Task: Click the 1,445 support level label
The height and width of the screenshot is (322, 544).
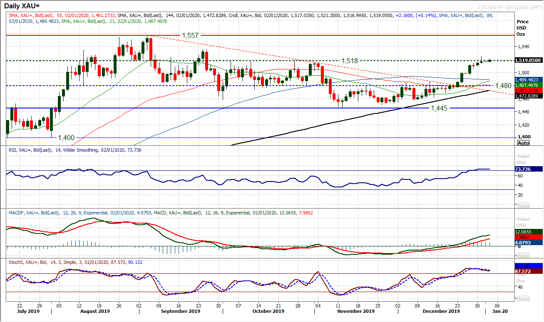Action: tap(439, 108)
